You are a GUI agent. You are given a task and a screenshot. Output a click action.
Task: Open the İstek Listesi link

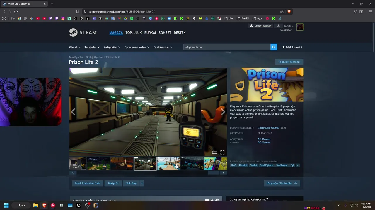coord(292,47)
